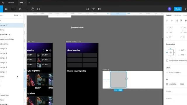Click the Stroke section header
Screen dimensions: 187x105
[x=168, y=91]
